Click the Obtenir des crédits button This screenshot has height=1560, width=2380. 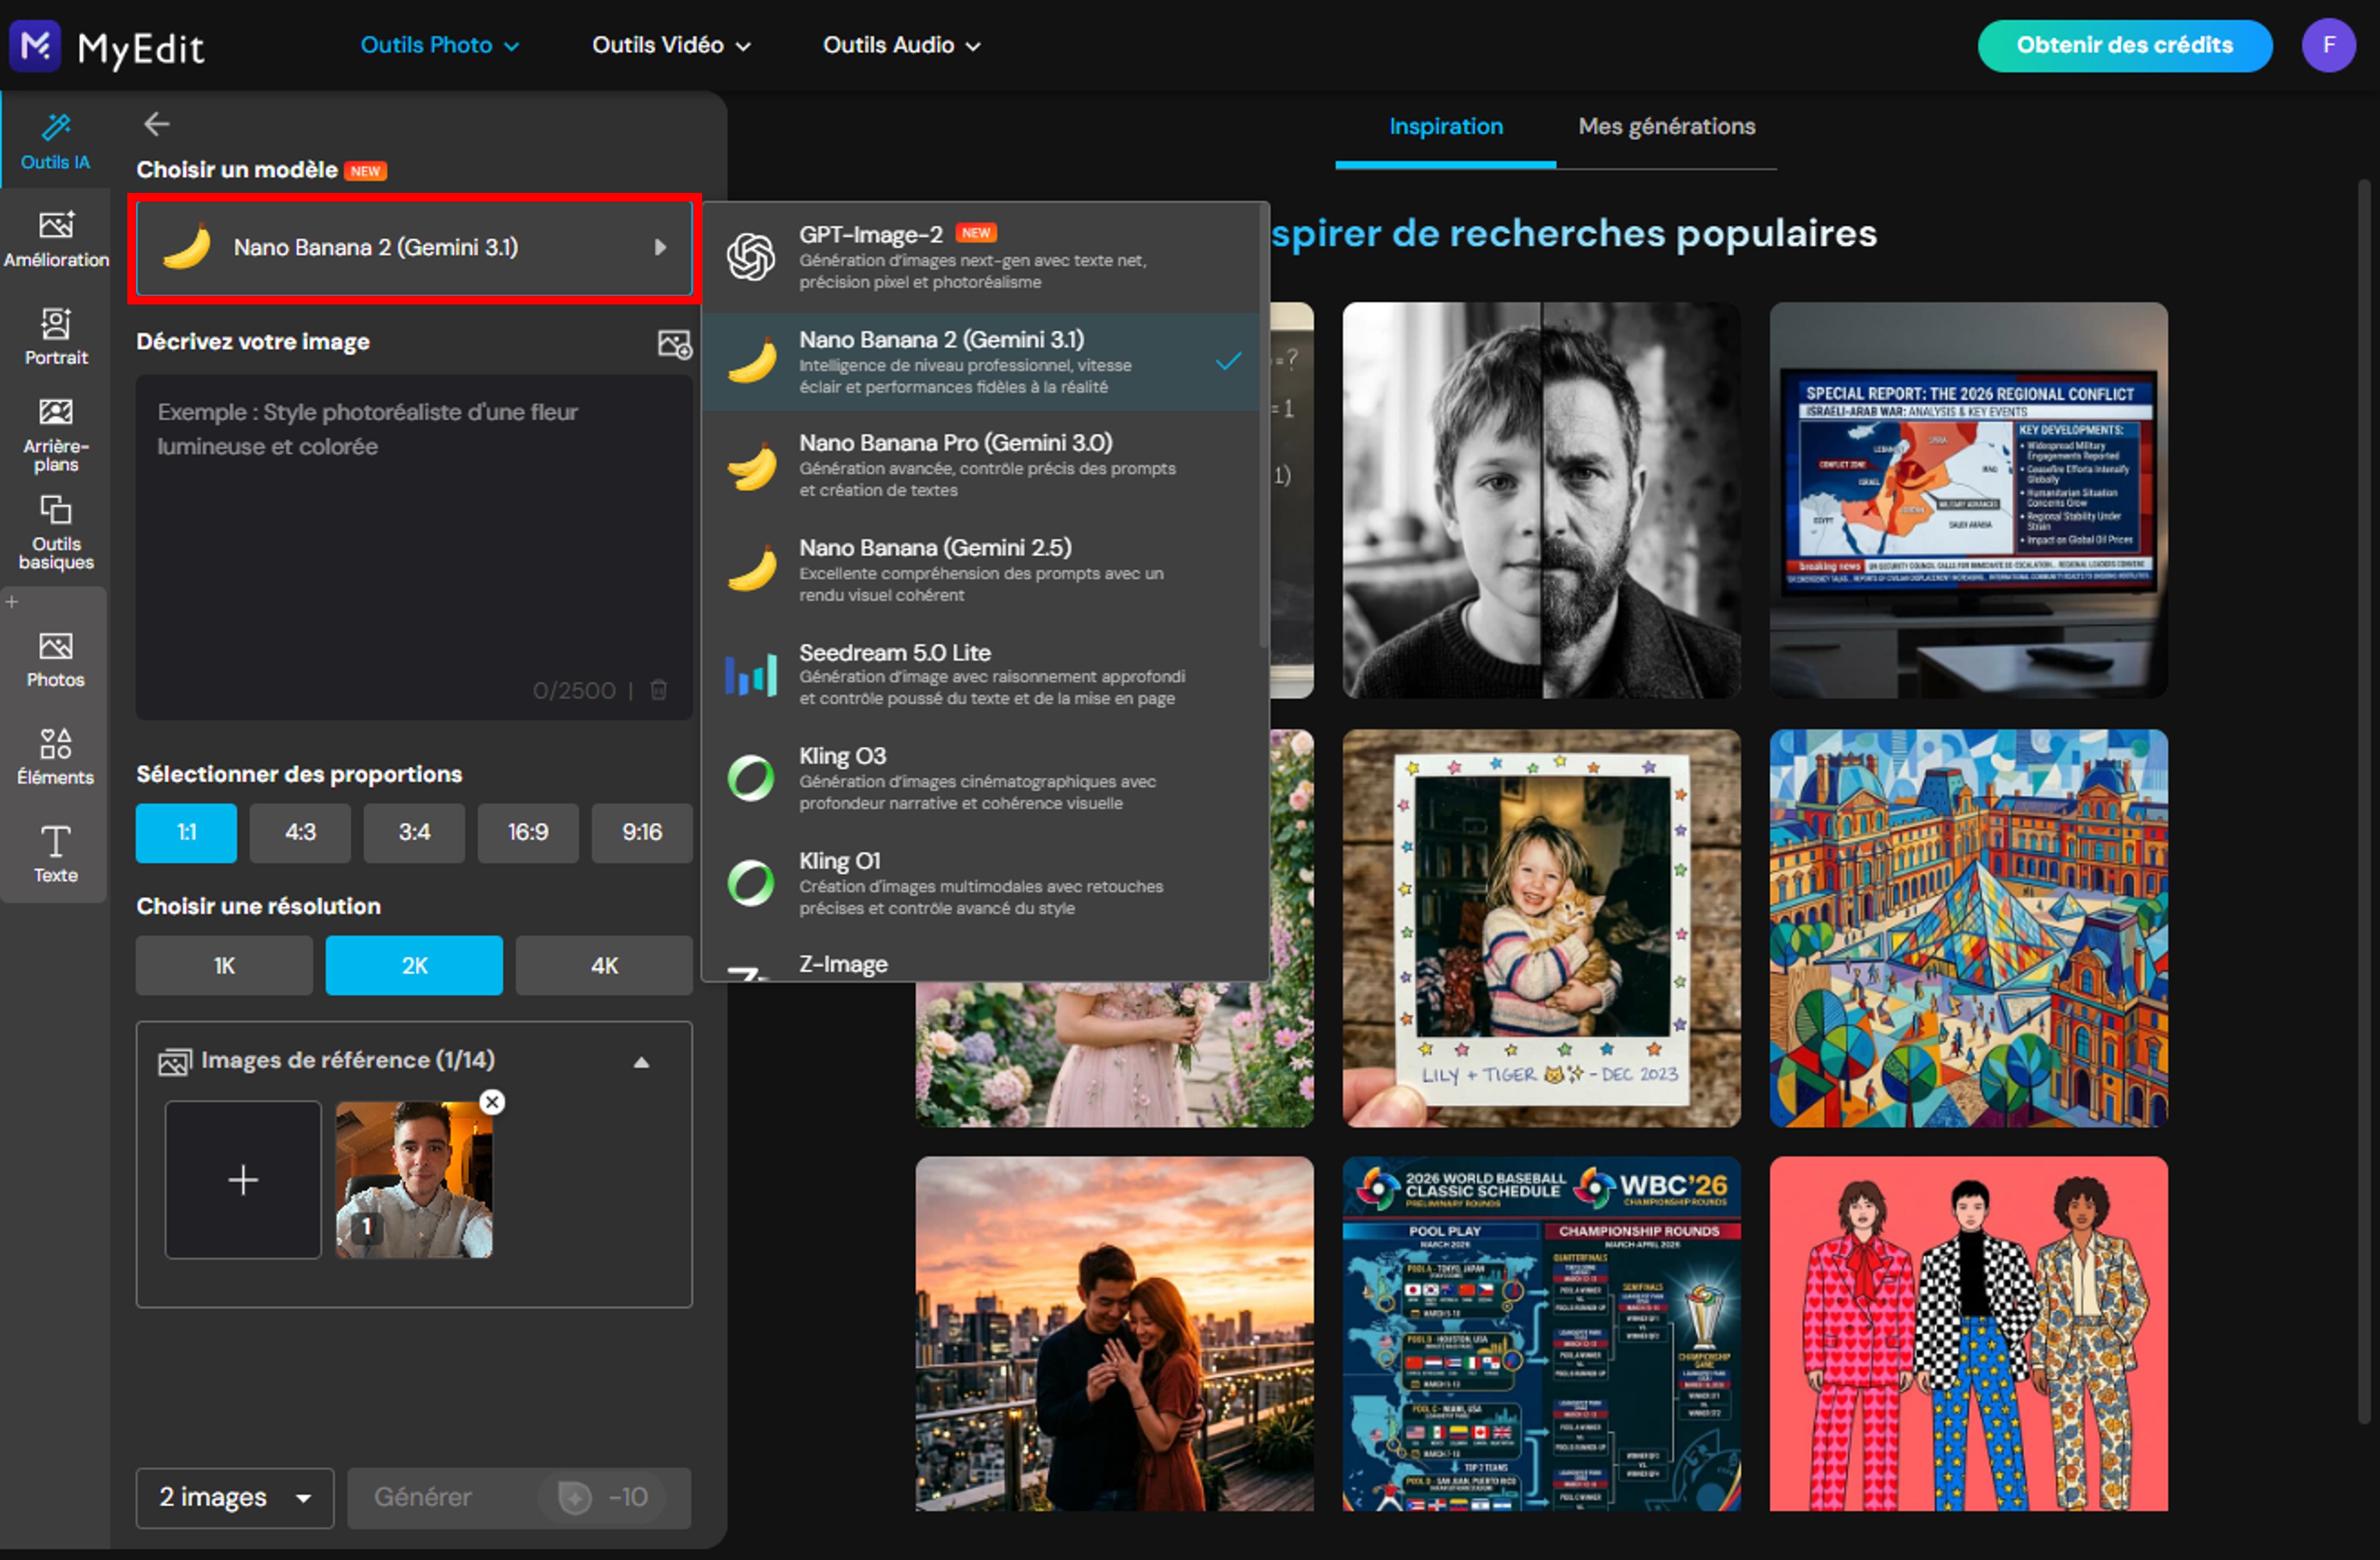click(2124, 45)
